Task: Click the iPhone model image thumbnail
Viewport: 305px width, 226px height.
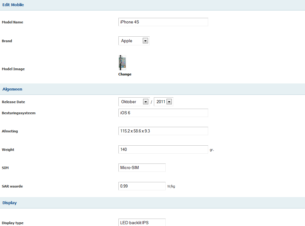Action: pyautogui.click(x=122, y=63)
